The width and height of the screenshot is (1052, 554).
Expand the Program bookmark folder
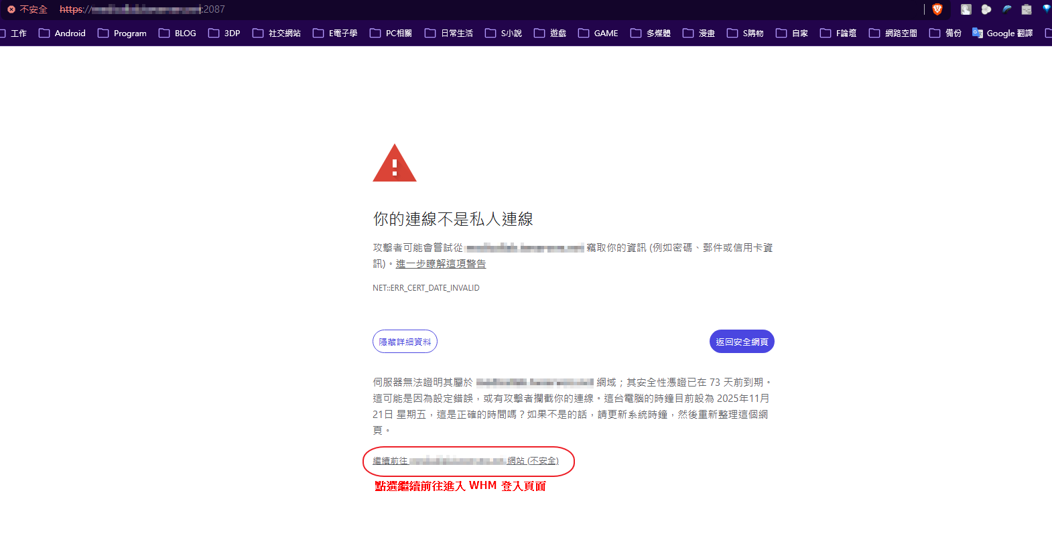[x=122, y=33]
